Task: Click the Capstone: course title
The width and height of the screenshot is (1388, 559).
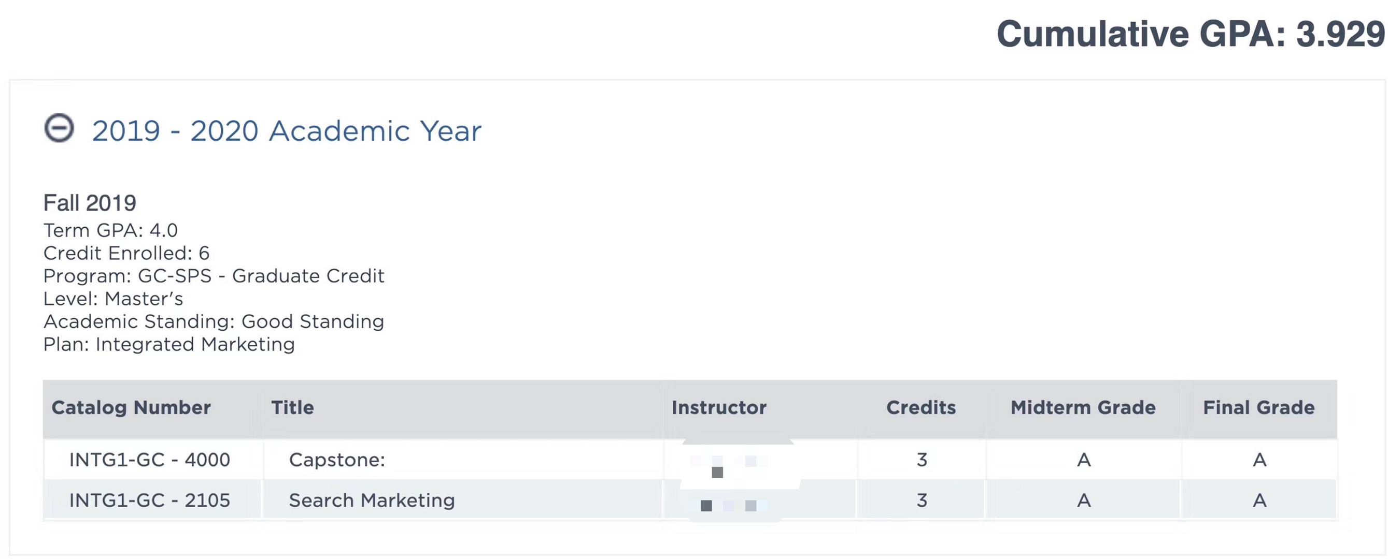Action: click(x=337, y=460)
